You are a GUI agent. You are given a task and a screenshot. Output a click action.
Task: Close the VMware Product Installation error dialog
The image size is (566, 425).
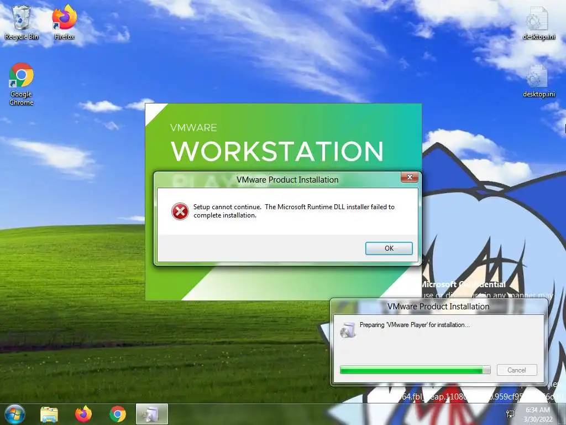(x=410, y=177)
